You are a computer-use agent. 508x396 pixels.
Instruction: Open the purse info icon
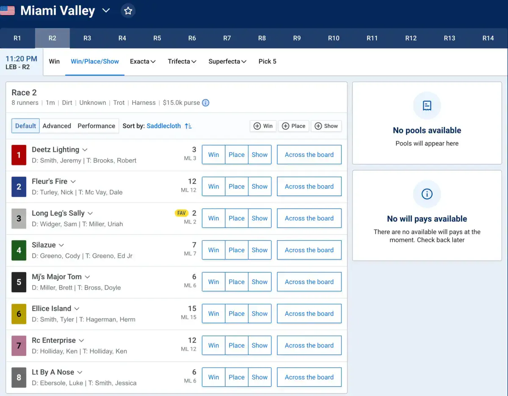[205, 103]
